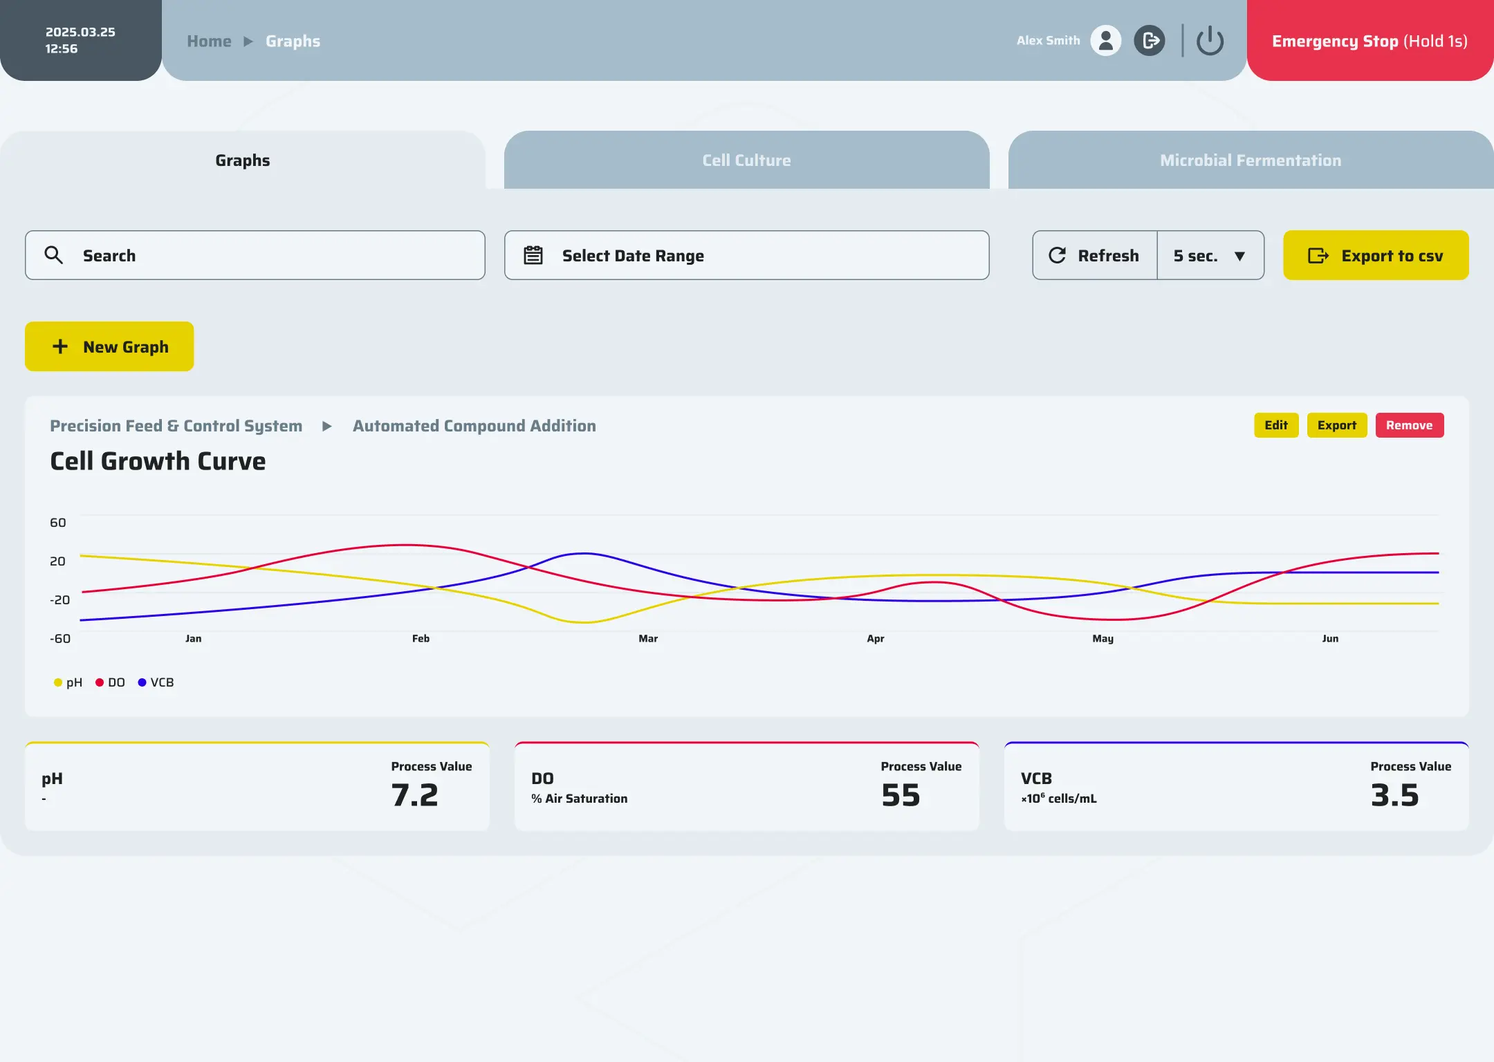Toggle the VCB series in legend

(156, 682)
